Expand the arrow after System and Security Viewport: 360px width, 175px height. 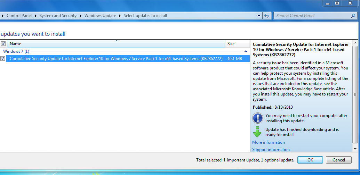click(x=80, y=16)
